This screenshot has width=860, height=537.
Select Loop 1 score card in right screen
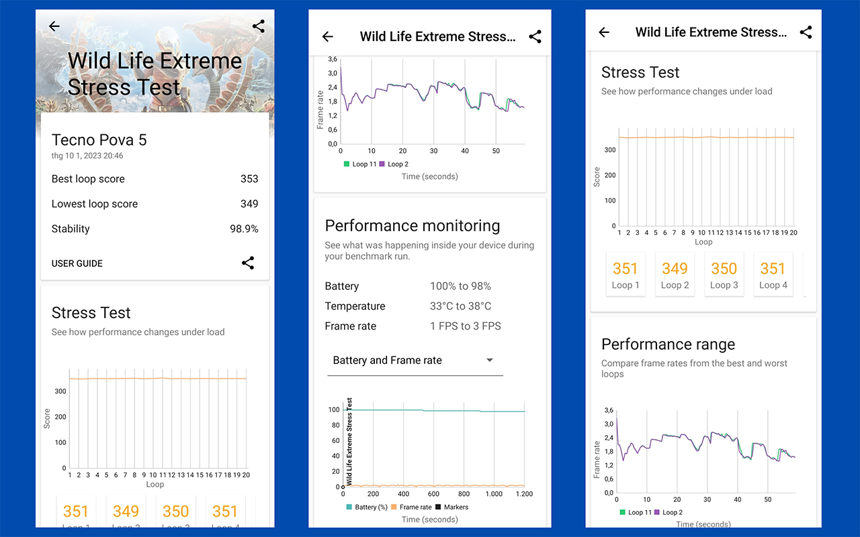tap(626, 275)
